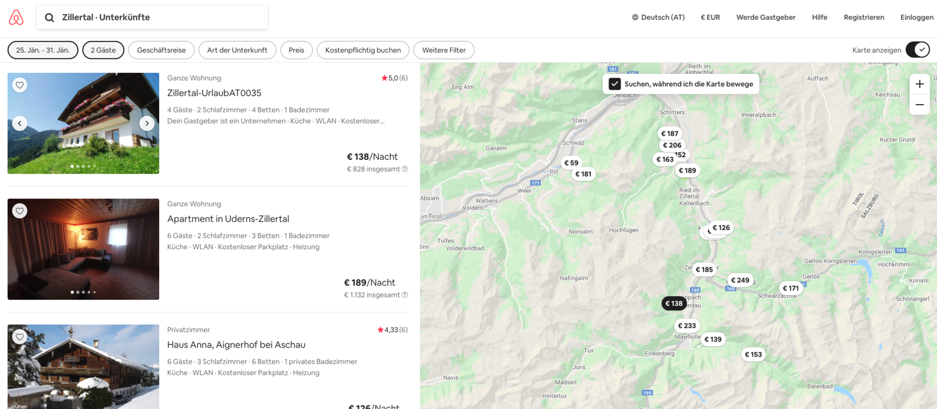Open the Uderns apartment interior photo
The image size is (937, 409).
(83, 249)
